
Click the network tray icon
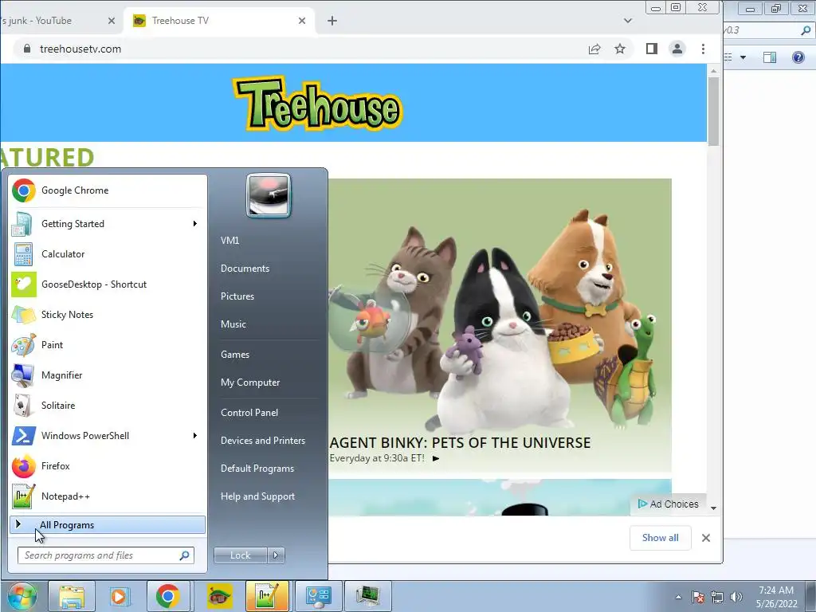(717, 597)
